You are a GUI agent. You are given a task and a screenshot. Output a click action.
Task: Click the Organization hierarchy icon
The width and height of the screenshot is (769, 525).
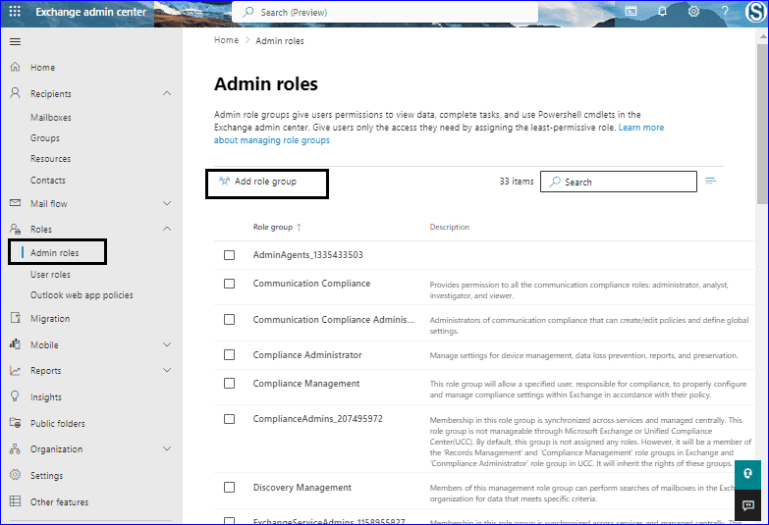coord(15,448)
